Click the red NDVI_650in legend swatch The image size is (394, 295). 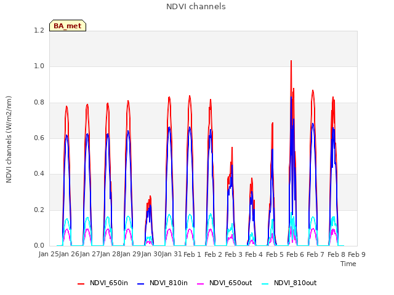81,284
